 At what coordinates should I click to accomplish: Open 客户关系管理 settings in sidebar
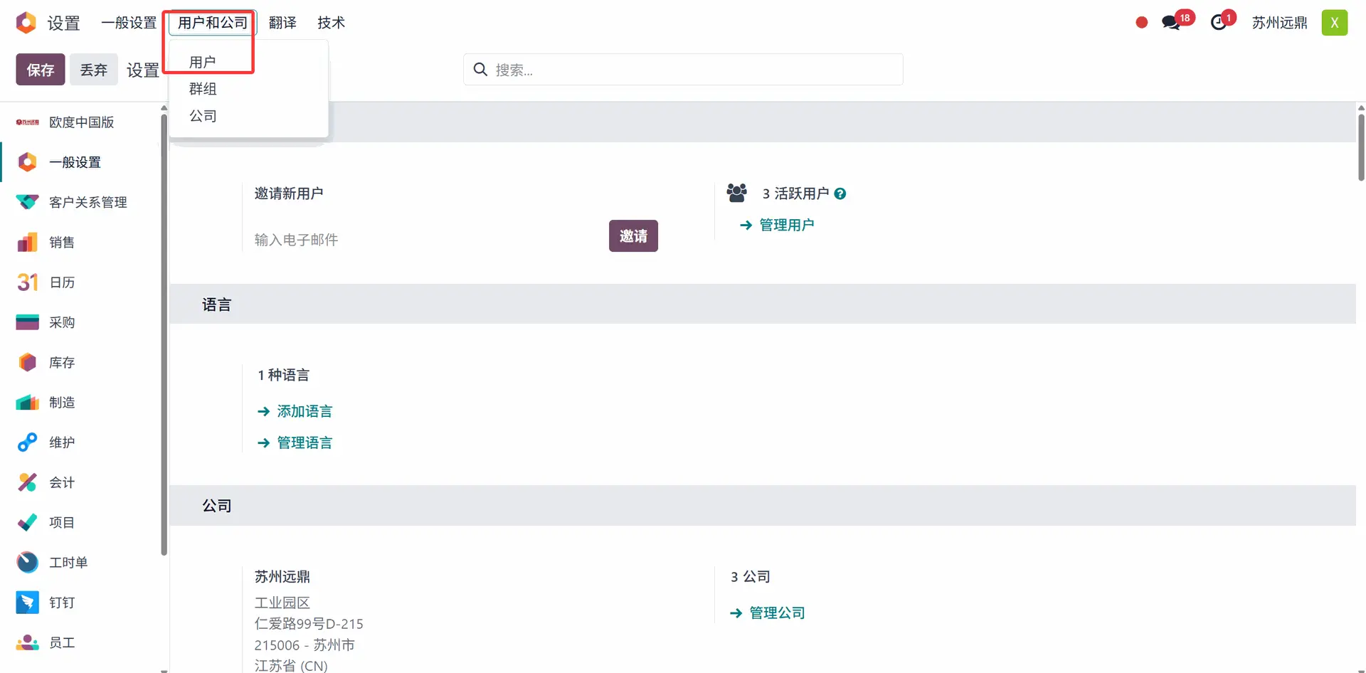coord(88,203)
